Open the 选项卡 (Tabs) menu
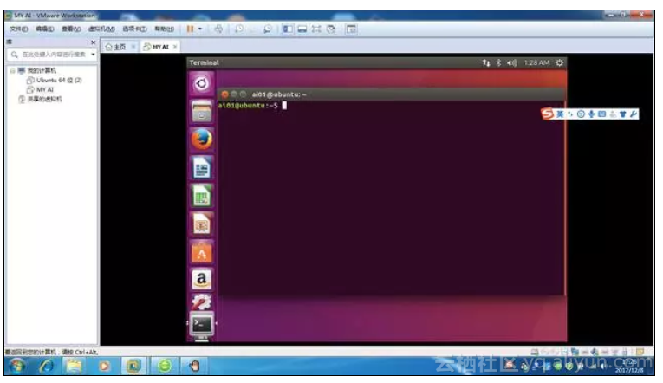This screenshot has height=383, width=663. 134,29
